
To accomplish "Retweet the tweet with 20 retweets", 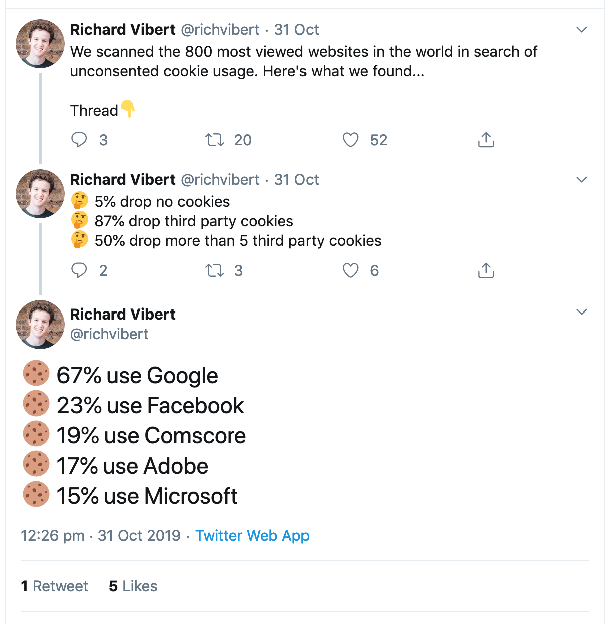I will (215, 140).
